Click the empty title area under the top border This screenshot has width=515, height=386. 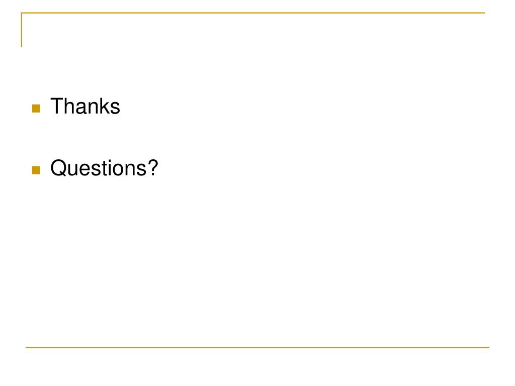click(x=253, y=31)
